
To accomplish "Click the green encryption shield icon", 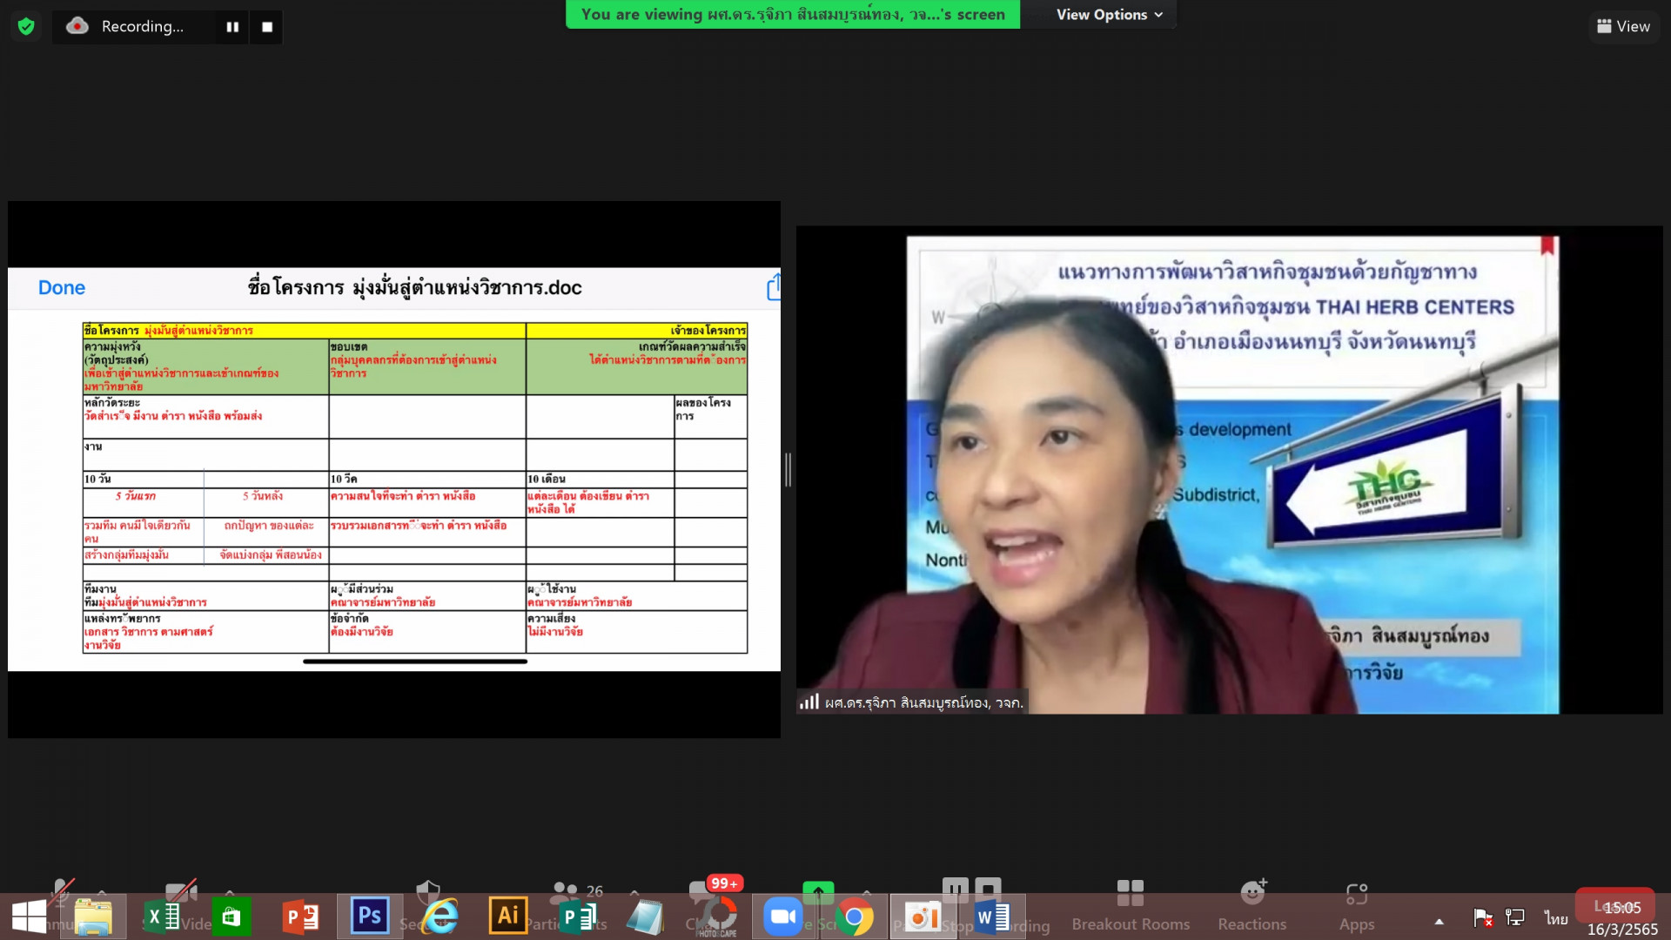I will pyautogui.click(x=26, y=26).
